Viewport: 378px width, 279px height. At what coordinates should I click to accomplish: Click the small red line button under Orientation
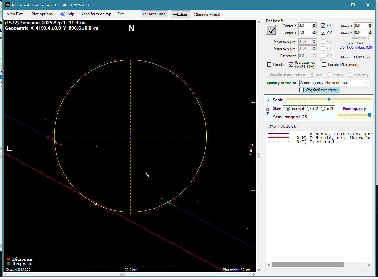(x=323, y=60)
